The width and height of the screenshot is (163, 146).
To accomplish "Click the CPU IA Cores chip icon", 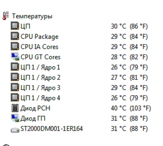I will pyautogui.click(x=15, y=46).
